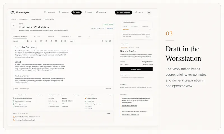This screenshot has width=224, height=134.
Task: Open View details in Scope at a Glance
Action: [x=39, y=95]
